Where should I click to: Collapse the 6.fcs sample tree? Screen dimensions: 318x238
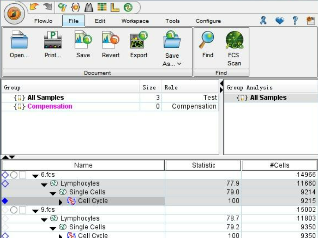[35, 176]
